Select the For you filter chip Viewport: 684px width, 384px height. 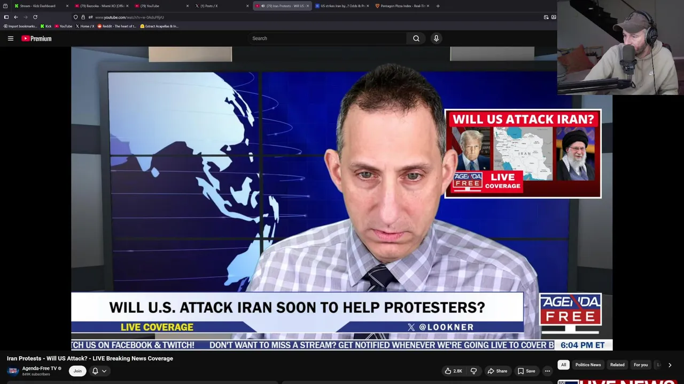pyautogui.click(x=641, y=365)
